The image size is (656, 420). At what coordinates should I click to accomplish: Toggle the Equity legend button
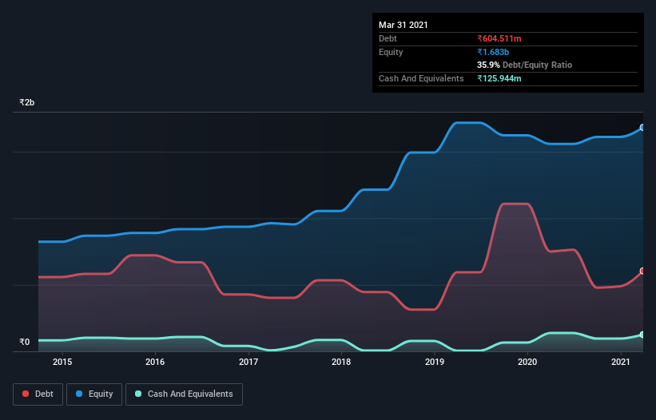[94, 394]
